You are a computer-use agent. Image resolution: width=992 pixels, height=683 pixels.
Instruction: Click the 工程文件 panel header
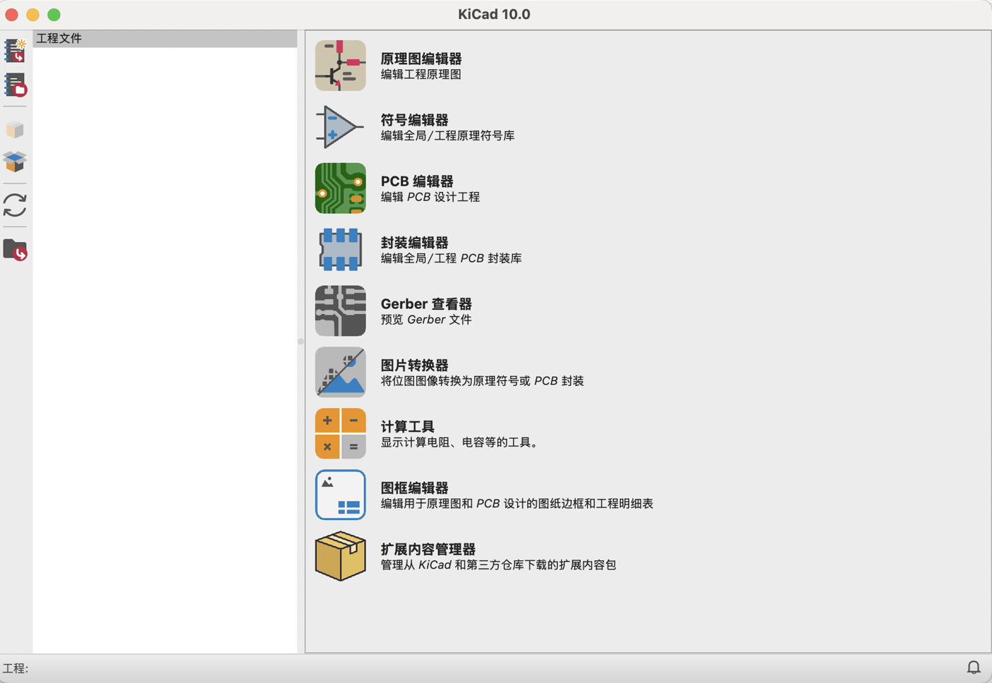click(165, 39)
